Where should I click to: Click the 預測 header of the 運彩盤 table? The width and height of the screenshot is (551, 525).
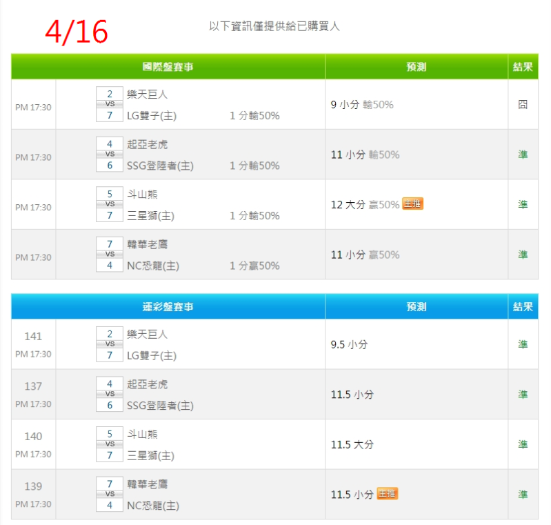417,306
